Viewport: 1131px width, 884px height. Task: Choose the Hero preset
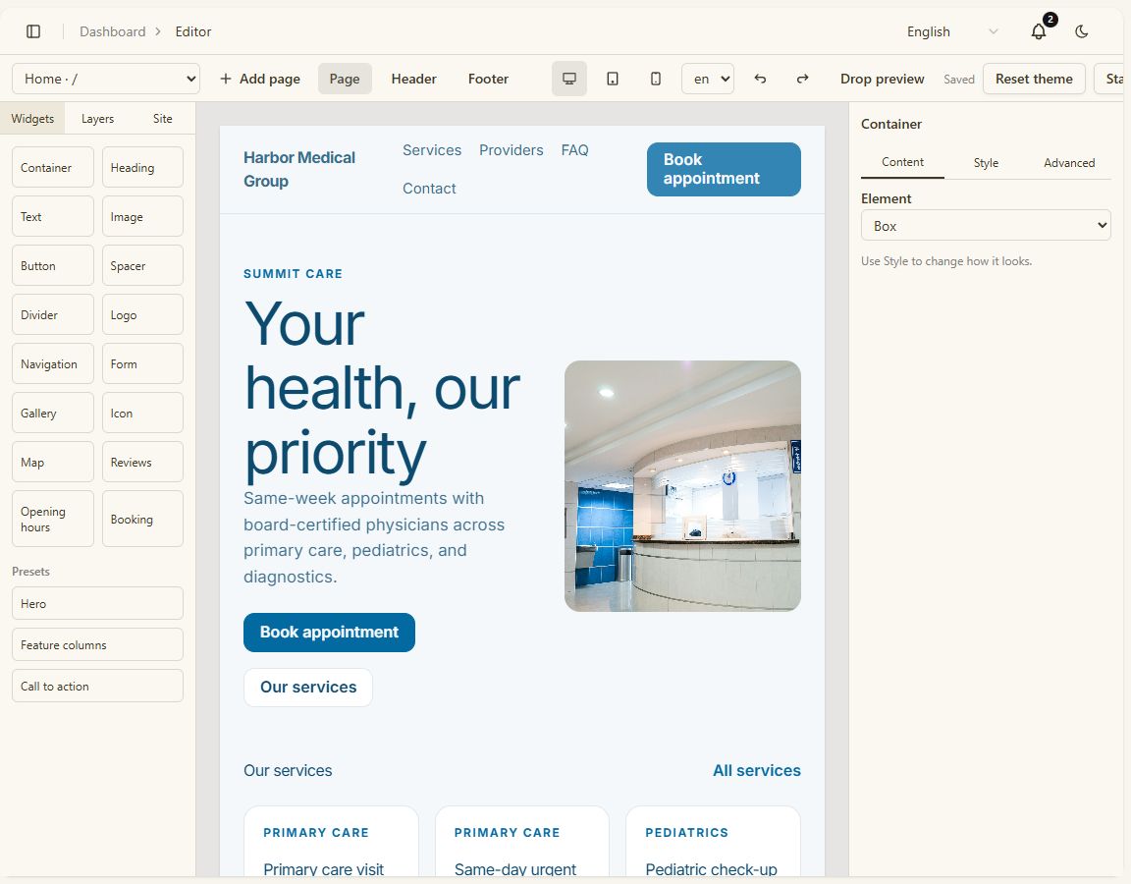point(97,603)
